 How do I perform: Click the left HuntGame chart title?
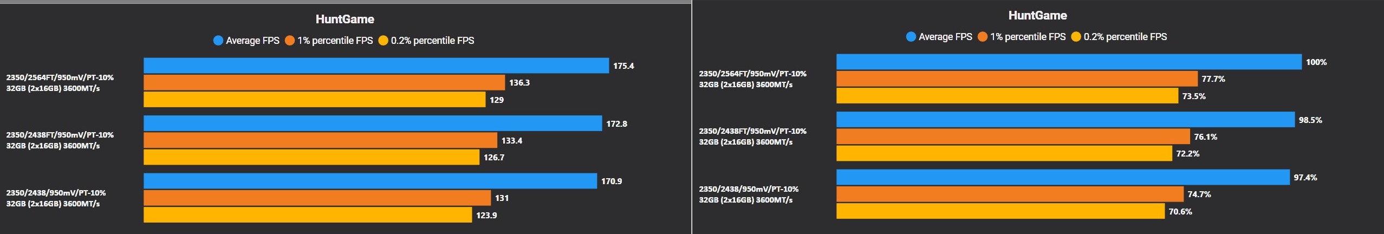[x=345, y=19]
